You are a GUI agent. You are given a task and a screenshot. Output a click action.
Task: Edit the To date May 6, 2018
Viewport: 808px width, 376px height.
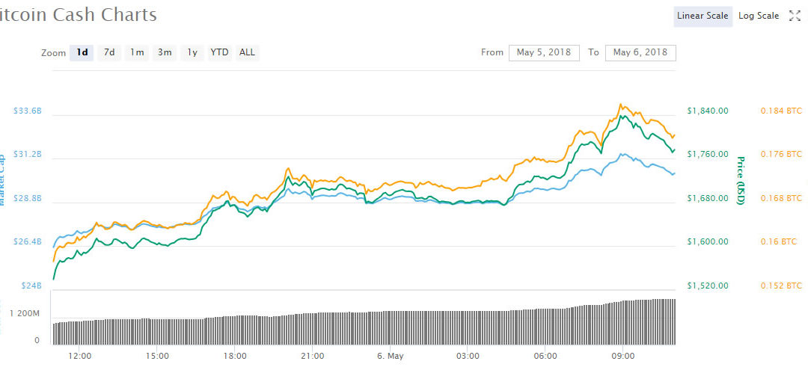pos(640,52)
